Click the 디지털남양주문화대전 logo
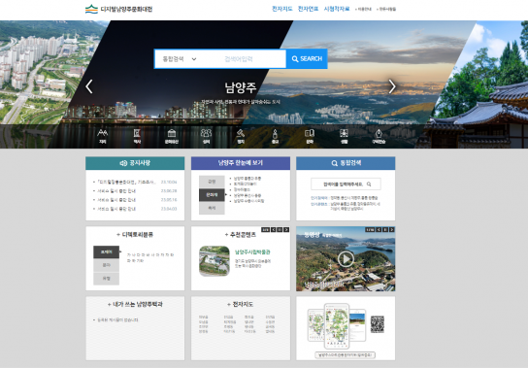The height and width of the screenshot is (368, 528). tap(118, 9)
